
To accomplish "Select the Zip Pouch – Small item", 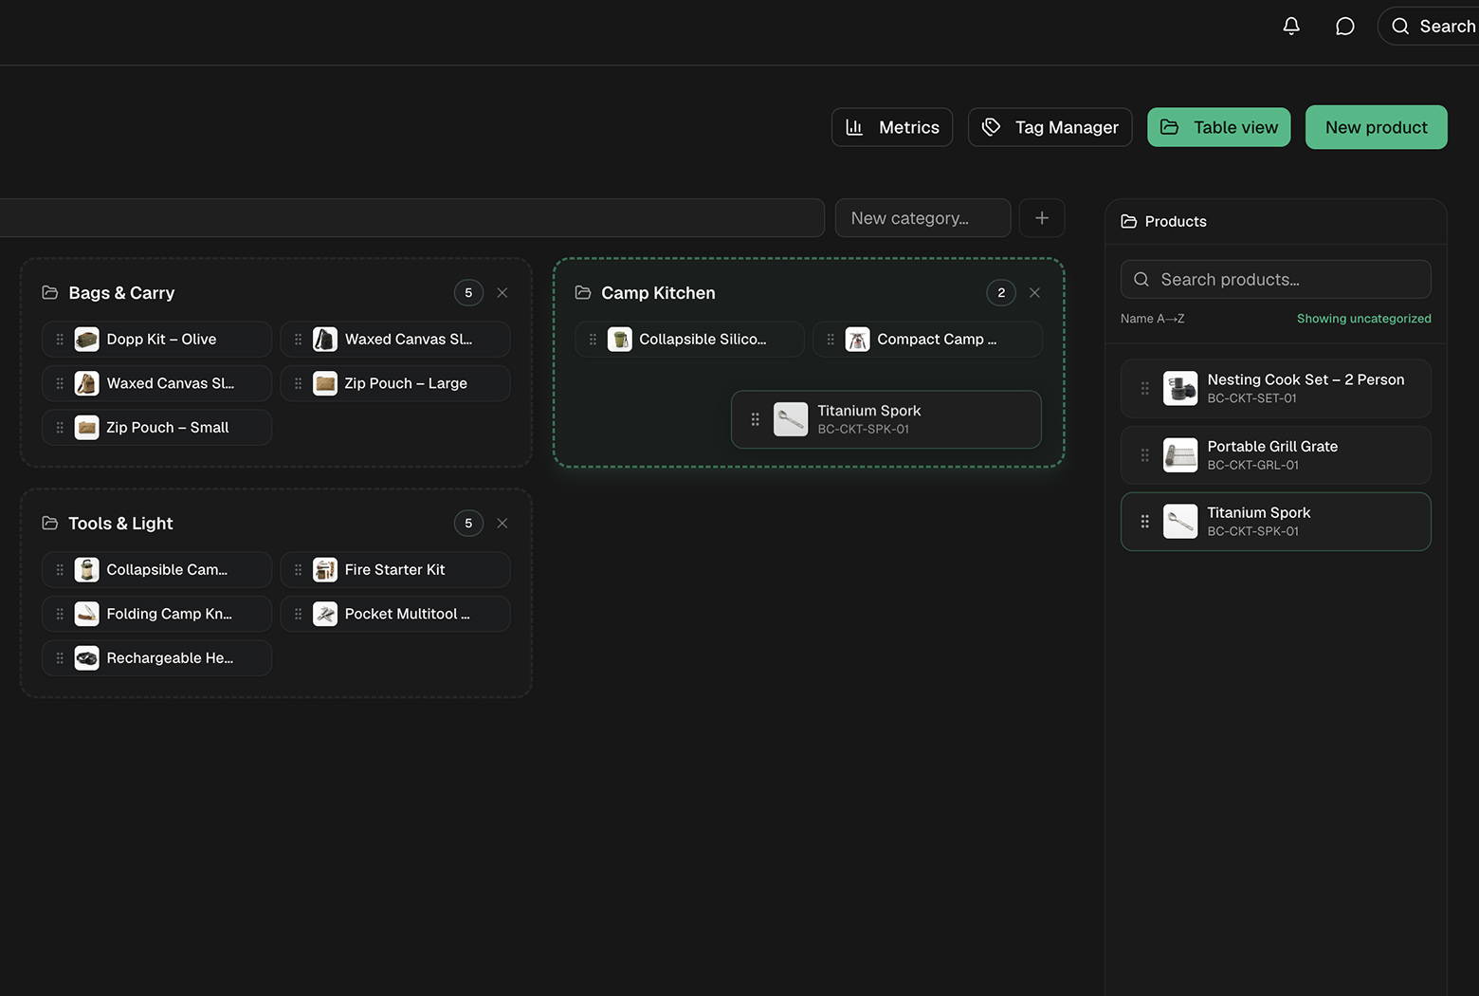I will [156, 428].
